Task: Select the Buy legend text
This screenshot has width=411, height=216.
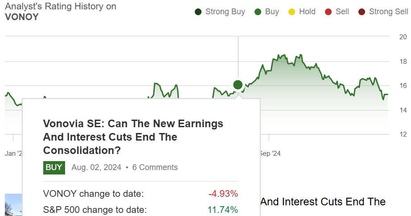Action: (x=272, y=12)
